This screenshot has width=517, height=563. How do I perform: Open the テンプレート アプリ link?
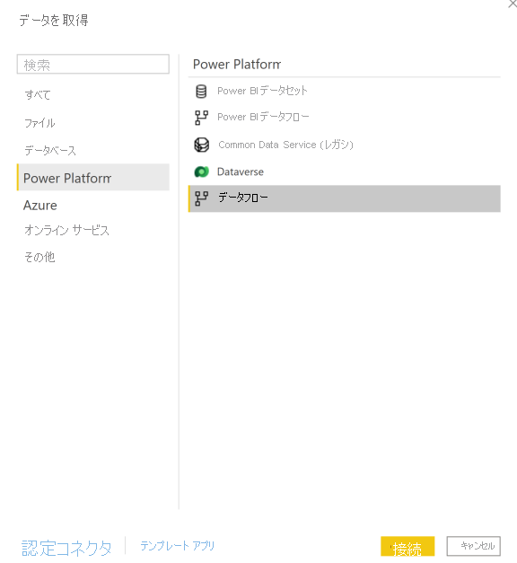(178, 546)
